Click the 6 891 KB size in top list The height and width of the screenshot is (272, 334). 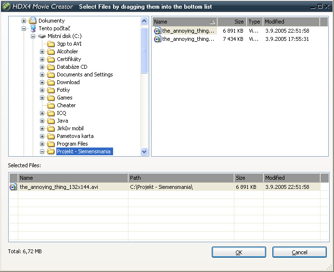pyautogui.click(x=233, y=31)
